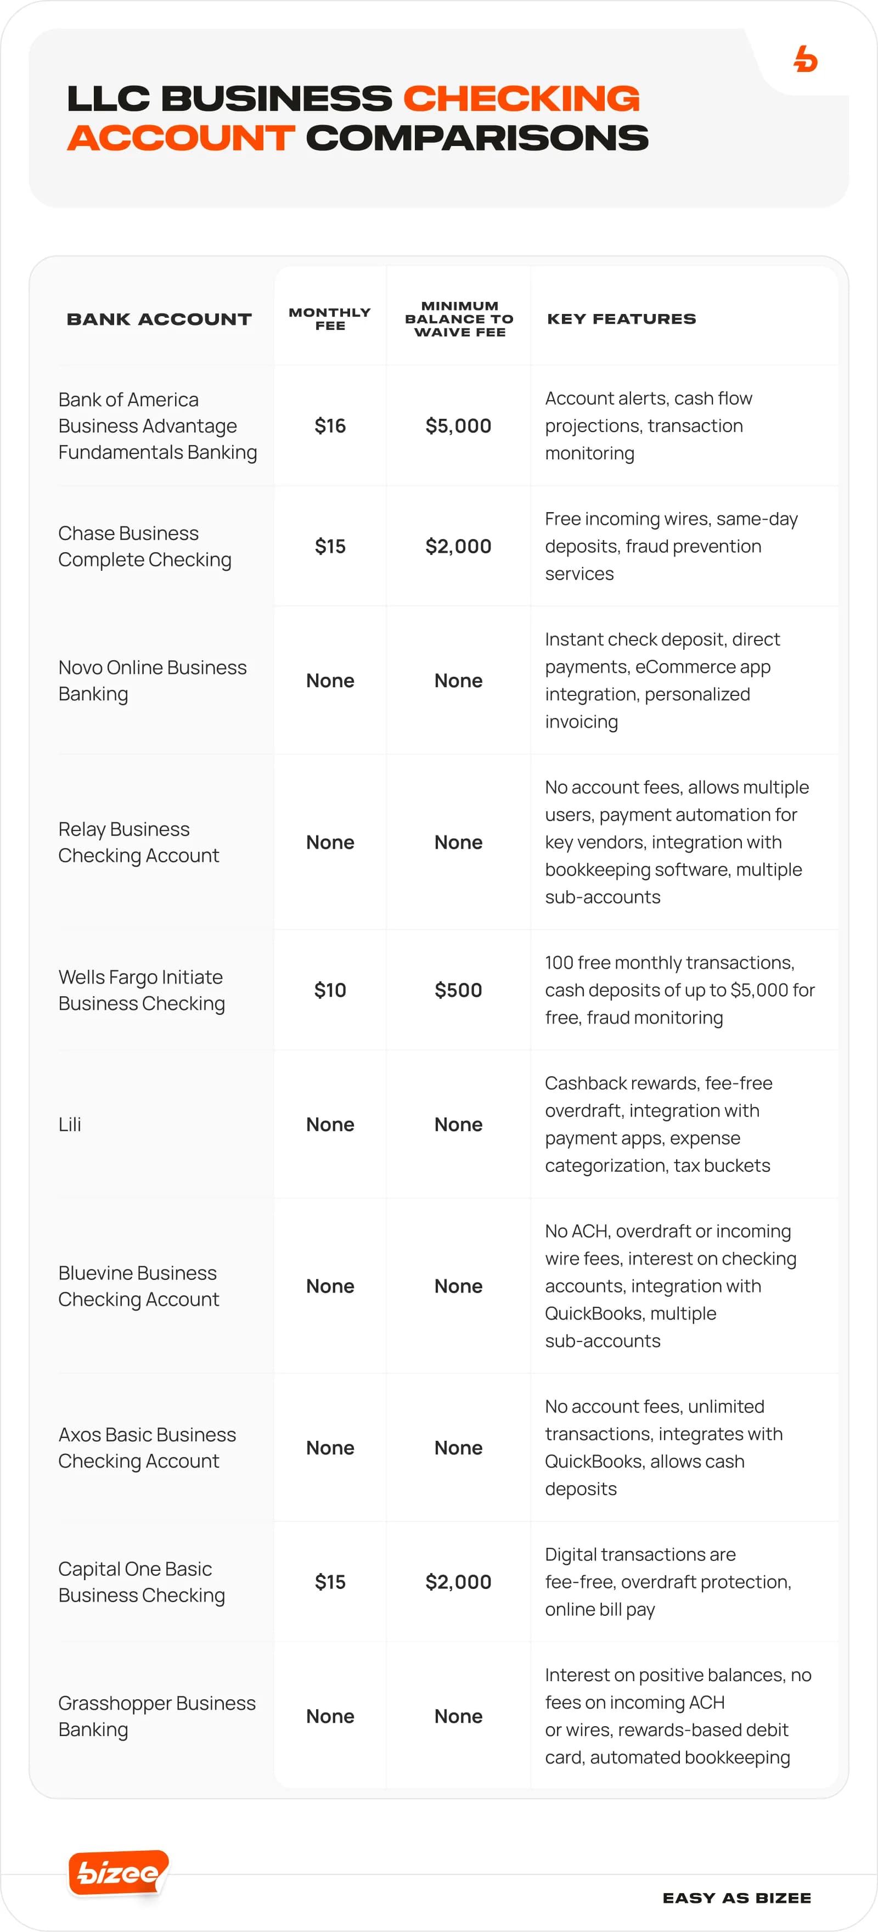
Task: Select Capital One Basic Business Checking name
Action: [142, 1582]
